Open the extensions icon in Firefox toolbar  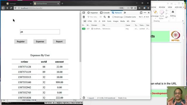144,8
